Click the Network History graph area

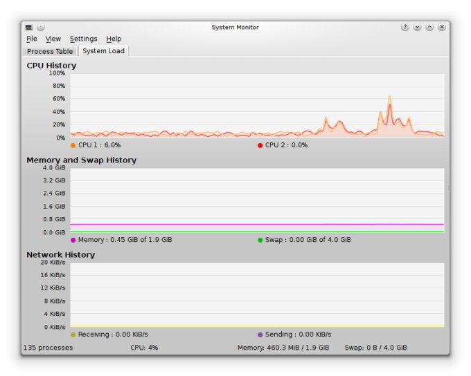(257, 294)
